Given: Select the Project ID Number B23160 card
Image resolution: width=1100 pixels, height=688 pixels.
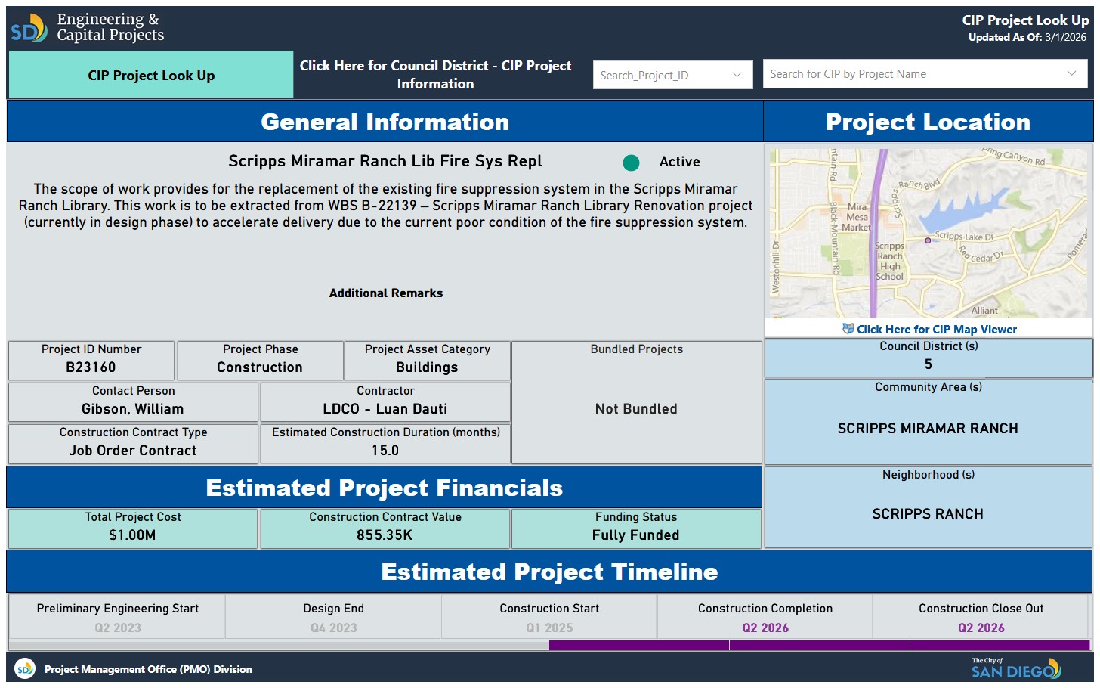Looking at the screenshot, I should 91,360.
